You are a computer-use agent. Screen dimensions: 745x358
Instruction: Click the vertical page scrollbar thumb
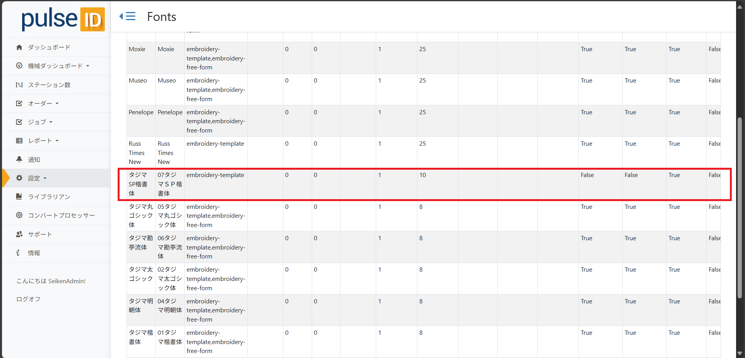tap(740, 208)
